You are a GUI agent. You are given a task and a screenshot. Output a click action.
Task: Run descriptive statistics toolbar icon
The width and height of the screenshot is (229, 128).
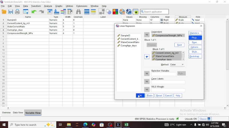coord(70,12)
